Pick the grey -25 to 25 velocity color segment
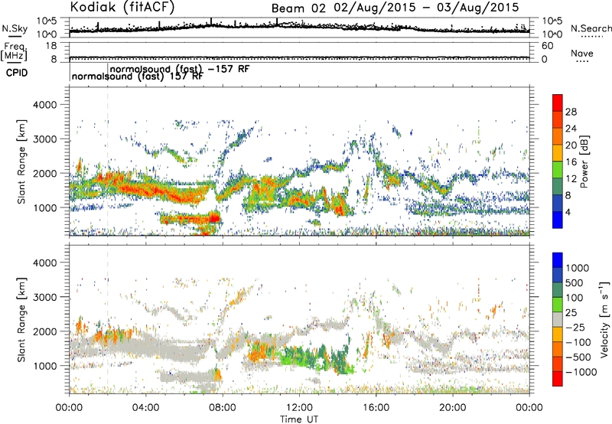The width and height of the screenshot is (612, 424). pyautogui.click(x=558, y=320)
